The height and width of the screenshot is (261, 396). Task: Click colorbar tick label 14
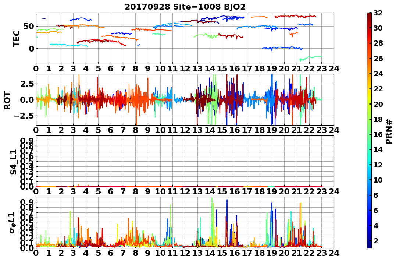tap(378, 149)
